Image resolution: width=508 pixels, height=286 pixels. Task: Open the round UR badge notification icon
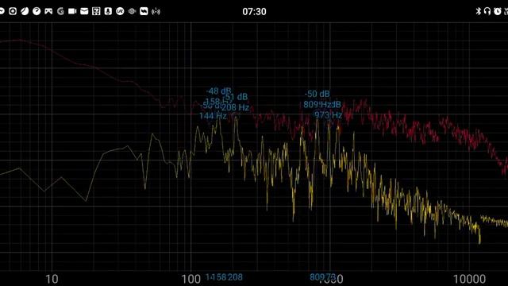[x=120, y=11]
